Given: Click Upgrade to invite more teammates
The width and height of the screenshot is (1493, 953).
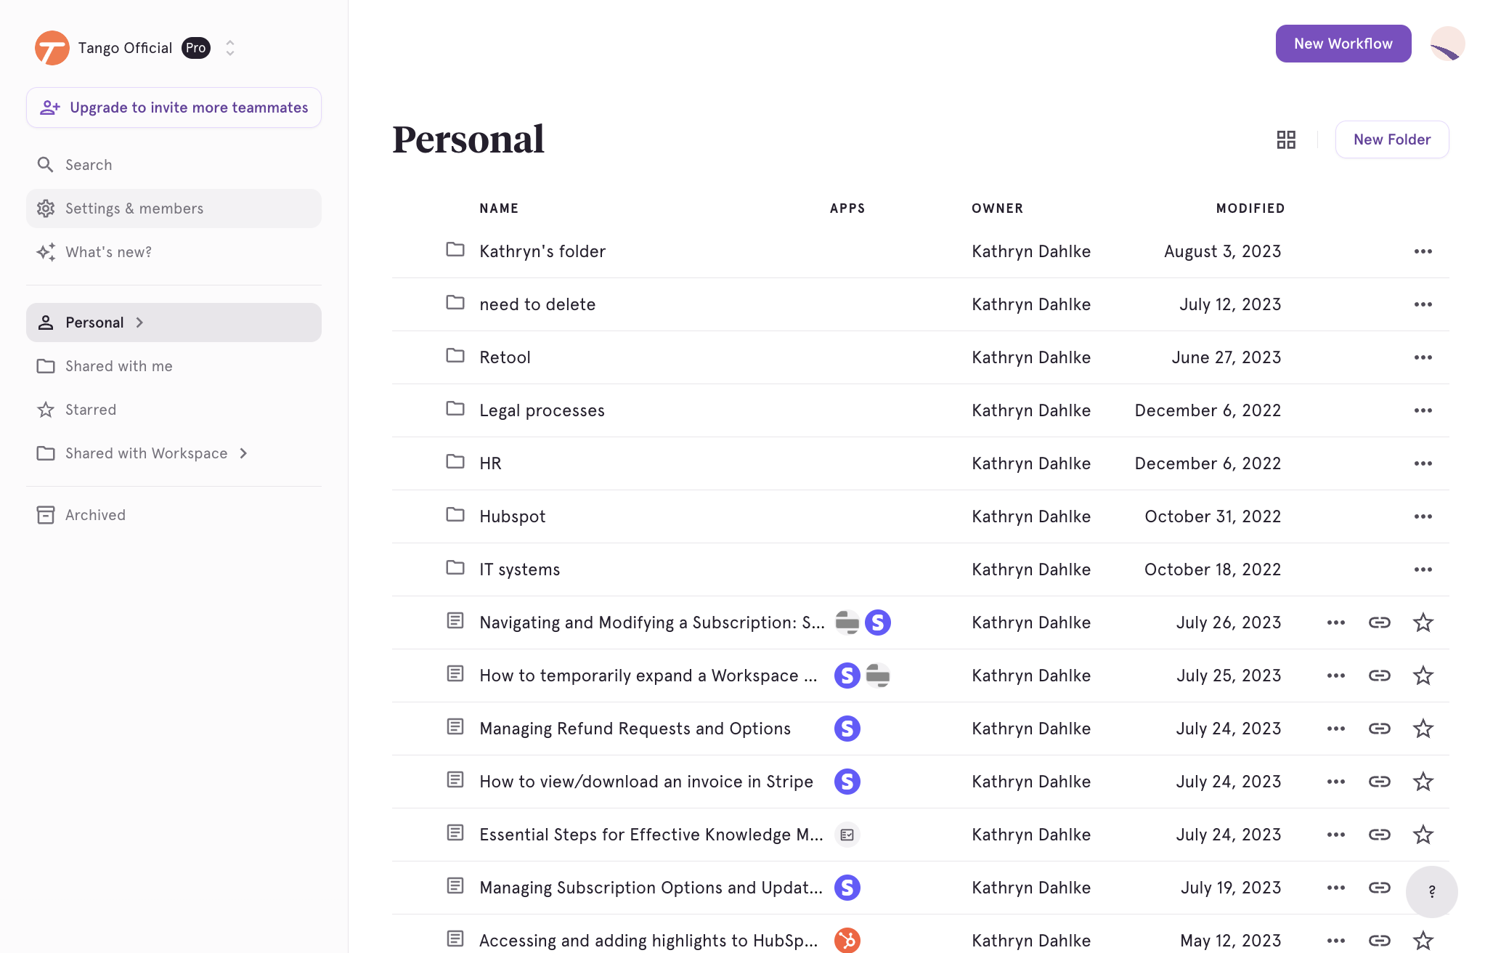Looking at the screenshot, I should (x=174, y=108).
